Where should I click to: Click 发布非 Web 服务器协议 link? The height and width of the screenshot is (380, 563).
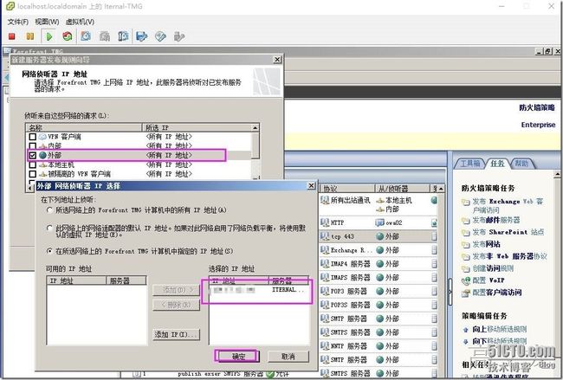tap(509, 256)
